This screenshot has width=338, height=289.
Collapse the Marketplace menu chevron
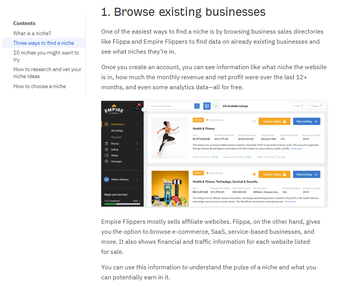137,124
